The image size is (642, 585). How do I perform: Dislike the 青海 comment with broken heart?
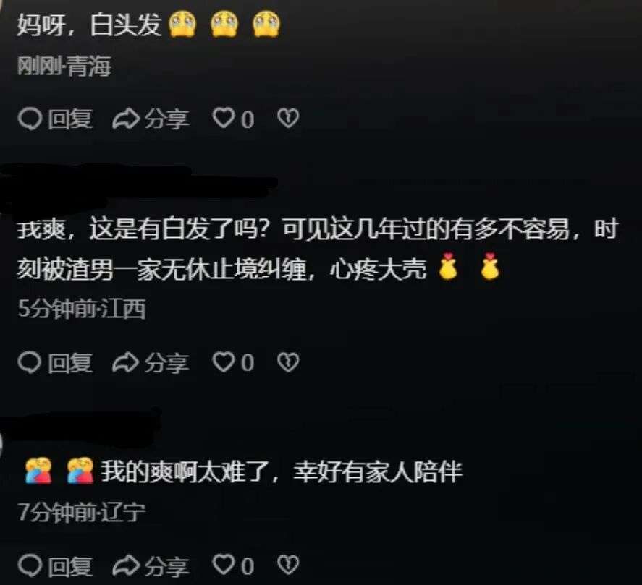click(288, 119)
